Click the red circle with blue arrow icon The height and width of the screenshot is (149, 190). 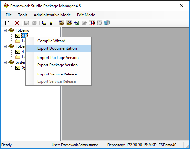point(92,23)
